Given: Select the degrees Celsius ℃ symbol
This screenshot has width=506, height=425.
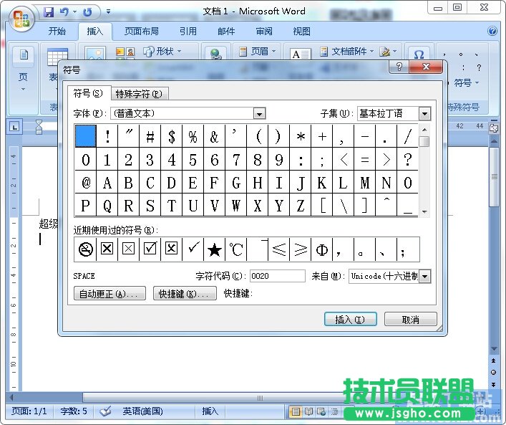Looking at the screenshot, I should pos(235,249).
